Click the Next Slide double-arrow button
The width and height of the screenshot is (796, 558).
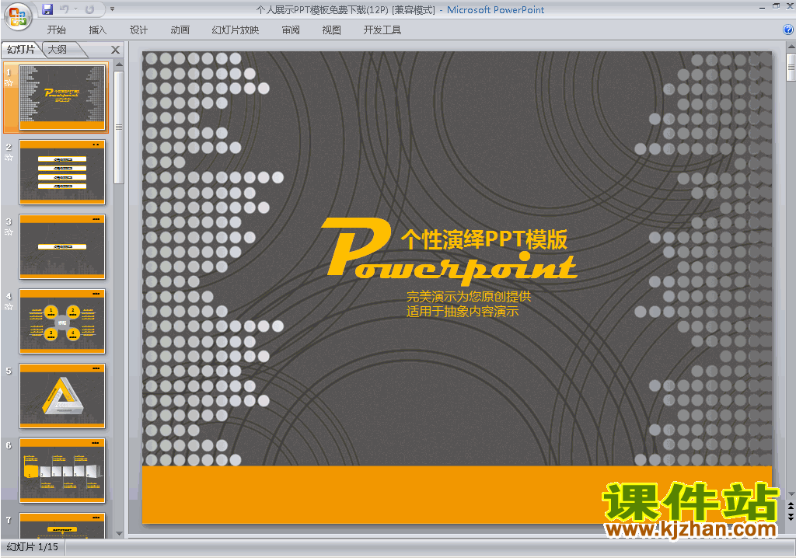pyautogui.click(x=791, y=516)
